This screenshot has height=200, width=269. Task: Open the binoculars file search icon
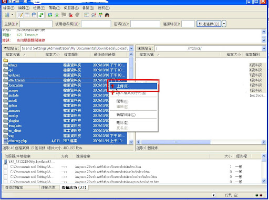(x=107, y=15)
